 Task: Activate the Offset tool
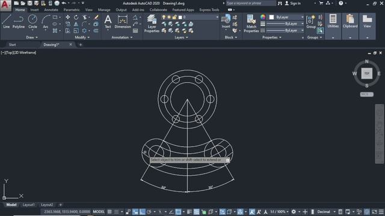coord(96,31)
